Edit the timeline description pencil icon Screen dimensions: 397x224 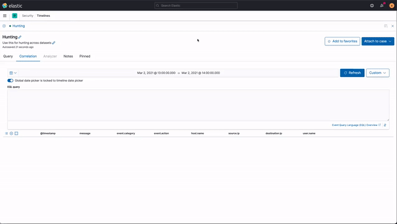54,43
